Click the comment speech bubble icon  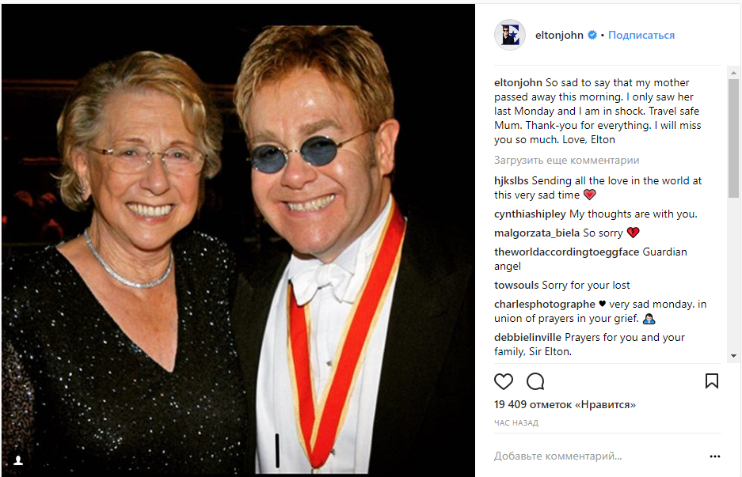coord(535,381)
